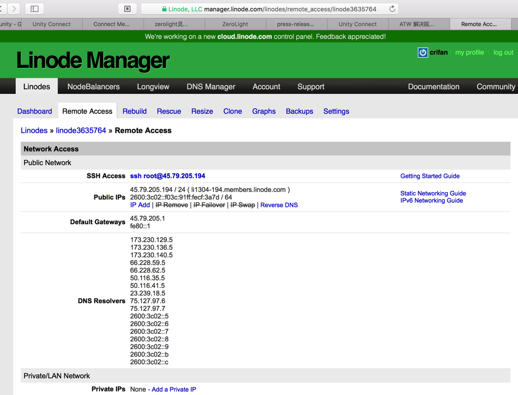Open my profile link
This screenshot has height=395, width=518.
[x=470, y=52]
